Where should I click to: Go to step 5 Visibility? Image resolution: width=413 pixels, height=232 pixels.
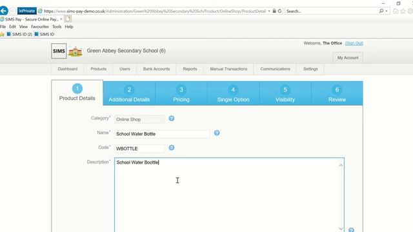[285, 93]
